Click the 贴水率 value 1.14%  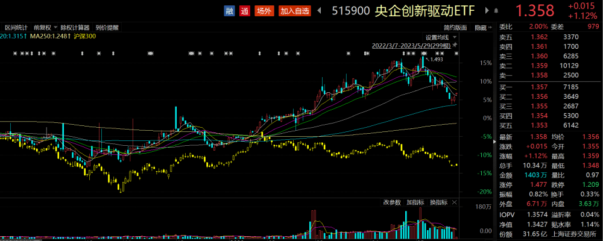click(590, 225)
